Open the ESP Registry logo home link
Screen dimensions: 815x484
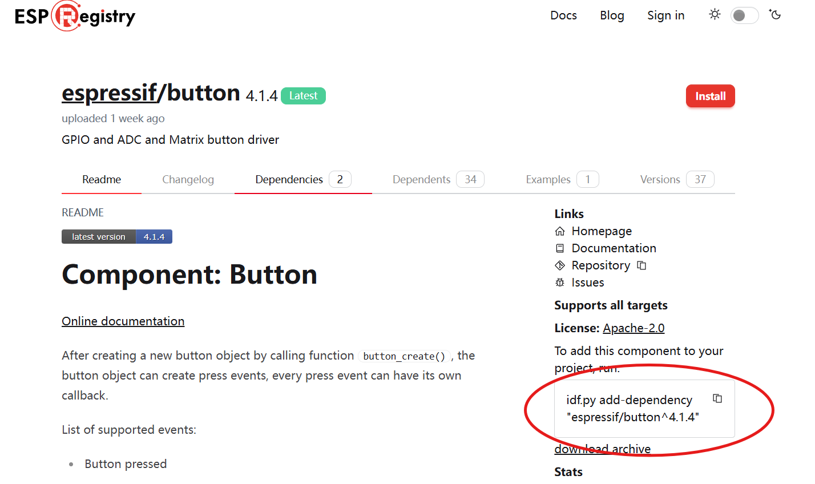pyautogui.click(x=75, y=16)
